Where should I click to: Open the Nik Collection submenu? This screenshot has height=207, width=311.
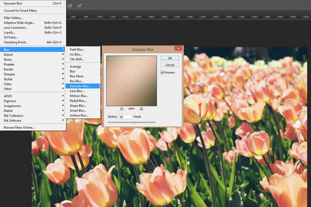coord(33,116)
